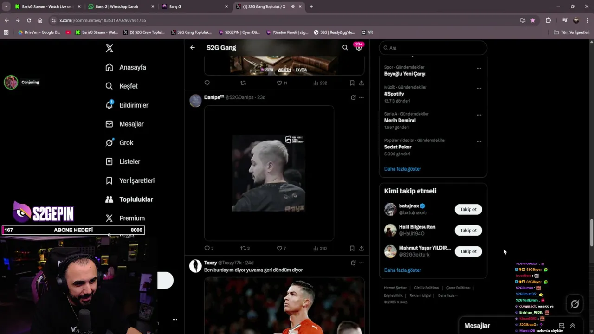Follow batujnax with Takip et
Image resolution: width=594 pixels, height=334 pixels.
coord(468,209)
